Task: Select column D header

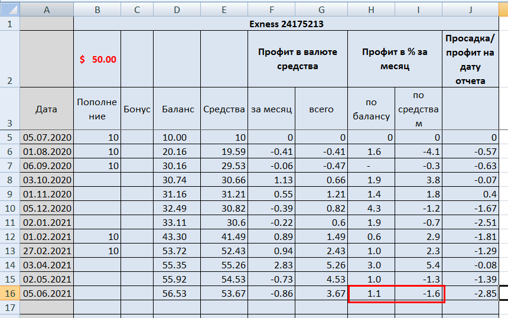Action: point(177,9)
